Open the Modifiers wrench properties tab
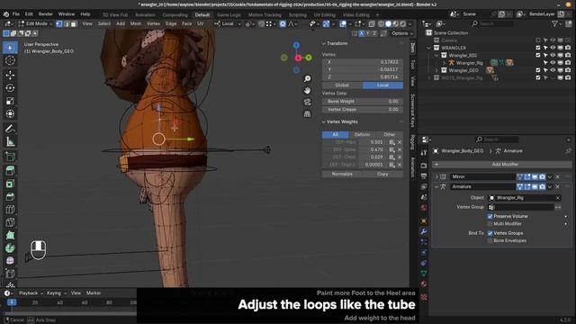Viewport: 576px width, 324px height. 424,231
